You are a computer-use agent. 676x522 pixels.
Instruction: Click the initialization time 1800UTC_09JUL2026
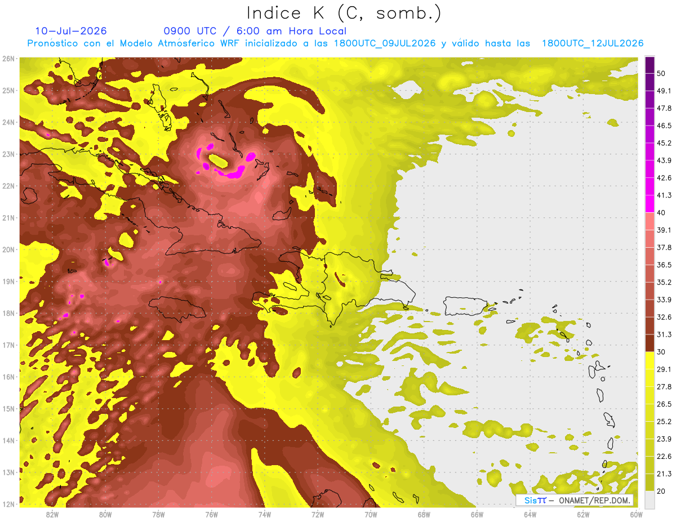tap(385, 43)
